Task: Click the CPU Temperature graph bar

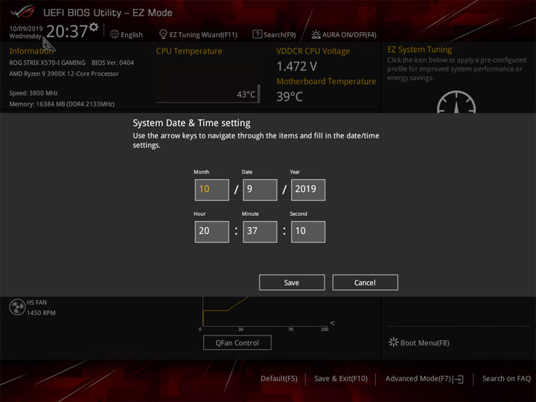Action: pos(259,93)
